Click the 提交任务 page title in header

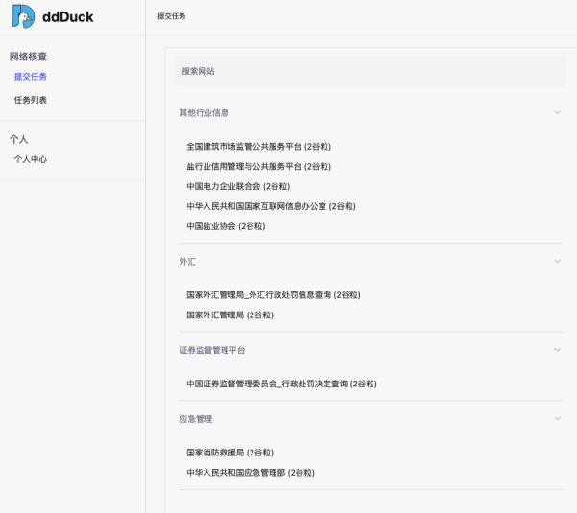click(172, 16)
